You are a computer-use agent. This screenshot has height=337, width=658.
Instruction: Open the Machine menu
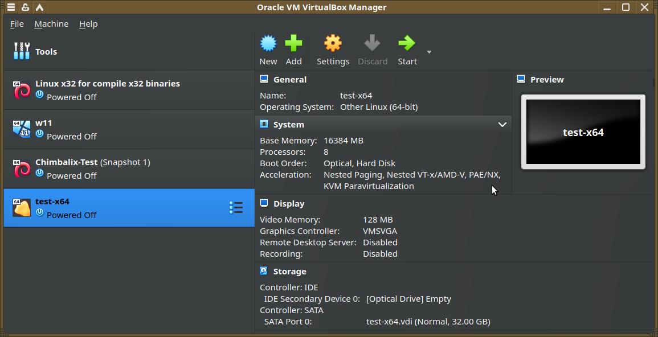51,24
